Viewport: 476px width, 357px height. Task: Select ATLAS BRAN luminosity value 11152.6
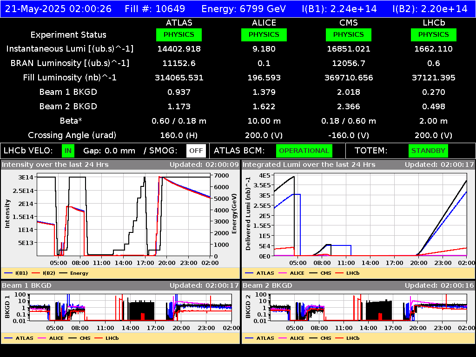coord(179,63)
